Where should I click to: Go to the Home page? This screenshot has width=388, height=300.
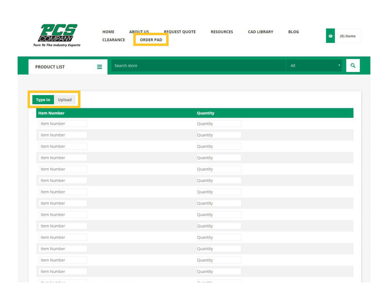108,32
